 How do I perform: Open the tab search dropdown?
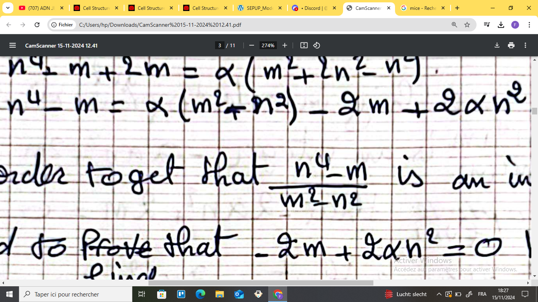[x=7, y=8]
